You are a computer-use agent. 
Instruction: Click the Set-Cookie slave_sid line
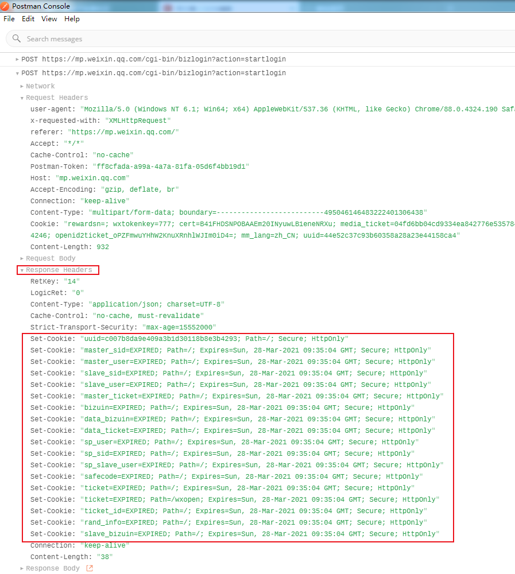(229, 374)
